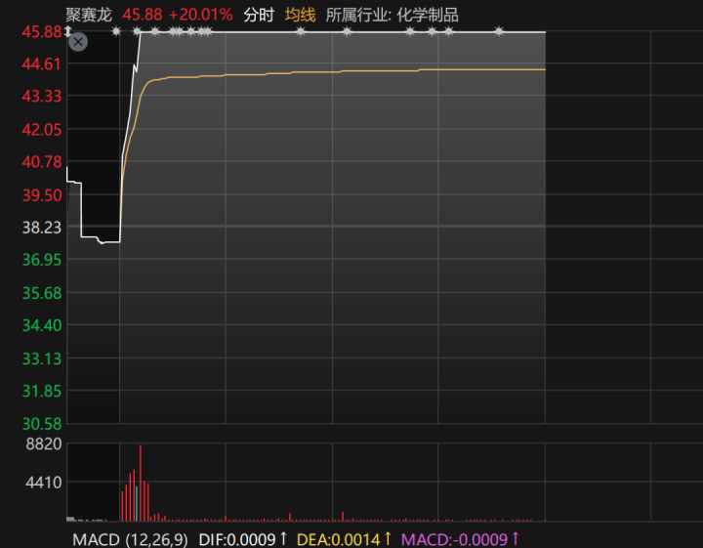Click the yellow DEA:0.0014 value

[x=339, y=539]
